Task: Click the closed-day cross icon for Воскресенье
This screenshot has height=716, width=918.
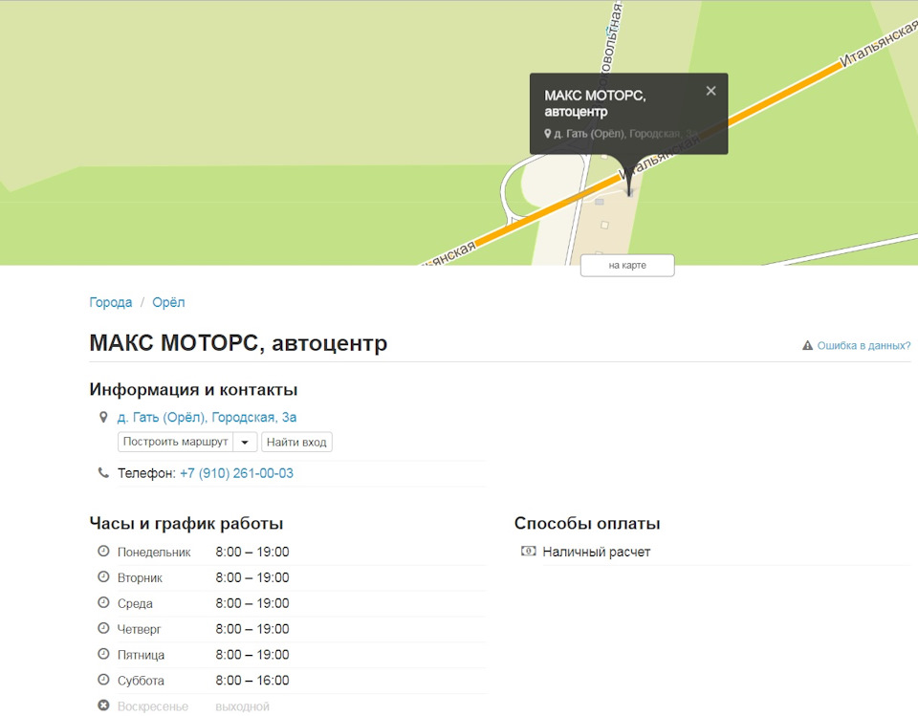Action: 103,705
